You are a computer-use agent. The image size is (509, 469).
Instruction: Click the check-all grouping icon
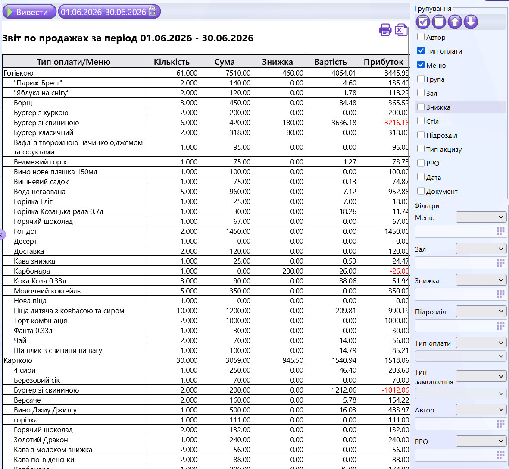[x=423, y=22]
